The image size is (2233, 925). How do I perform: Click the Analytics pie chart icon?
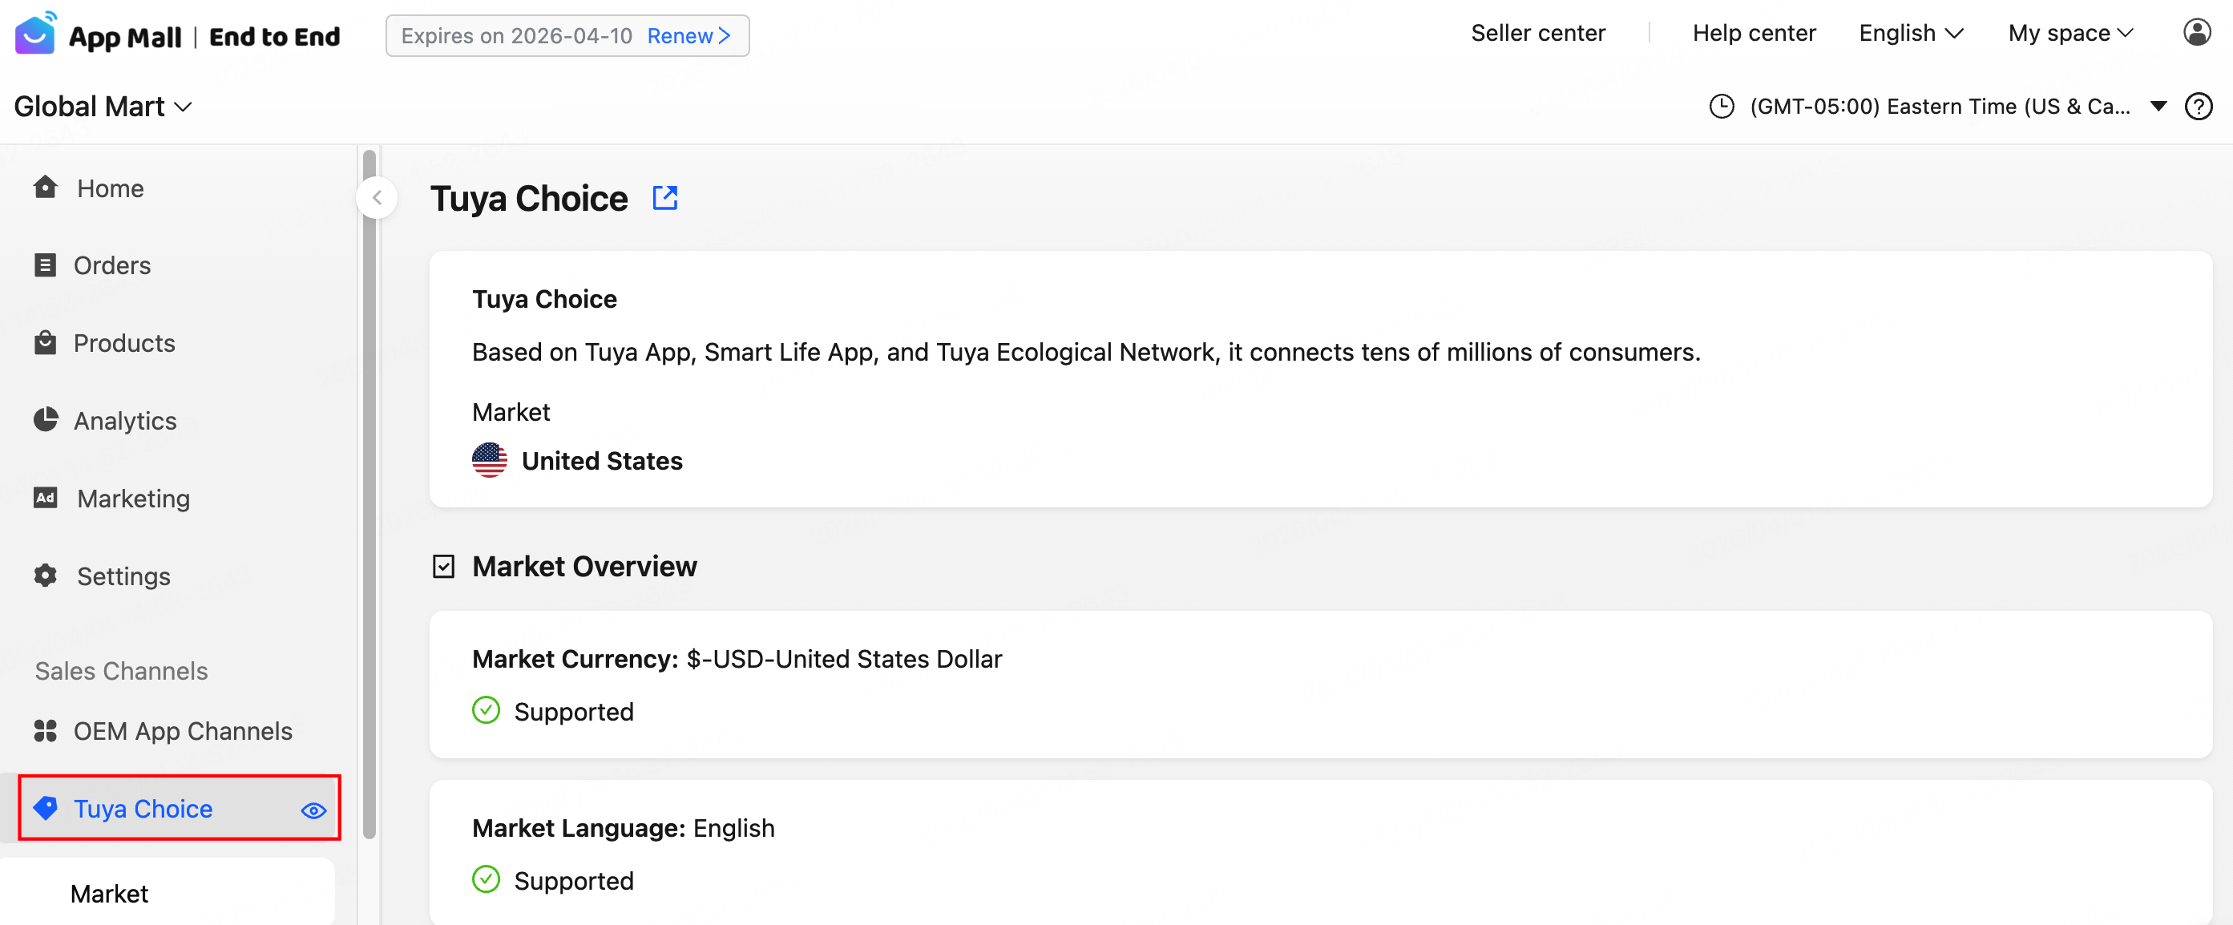coord(45,419)
